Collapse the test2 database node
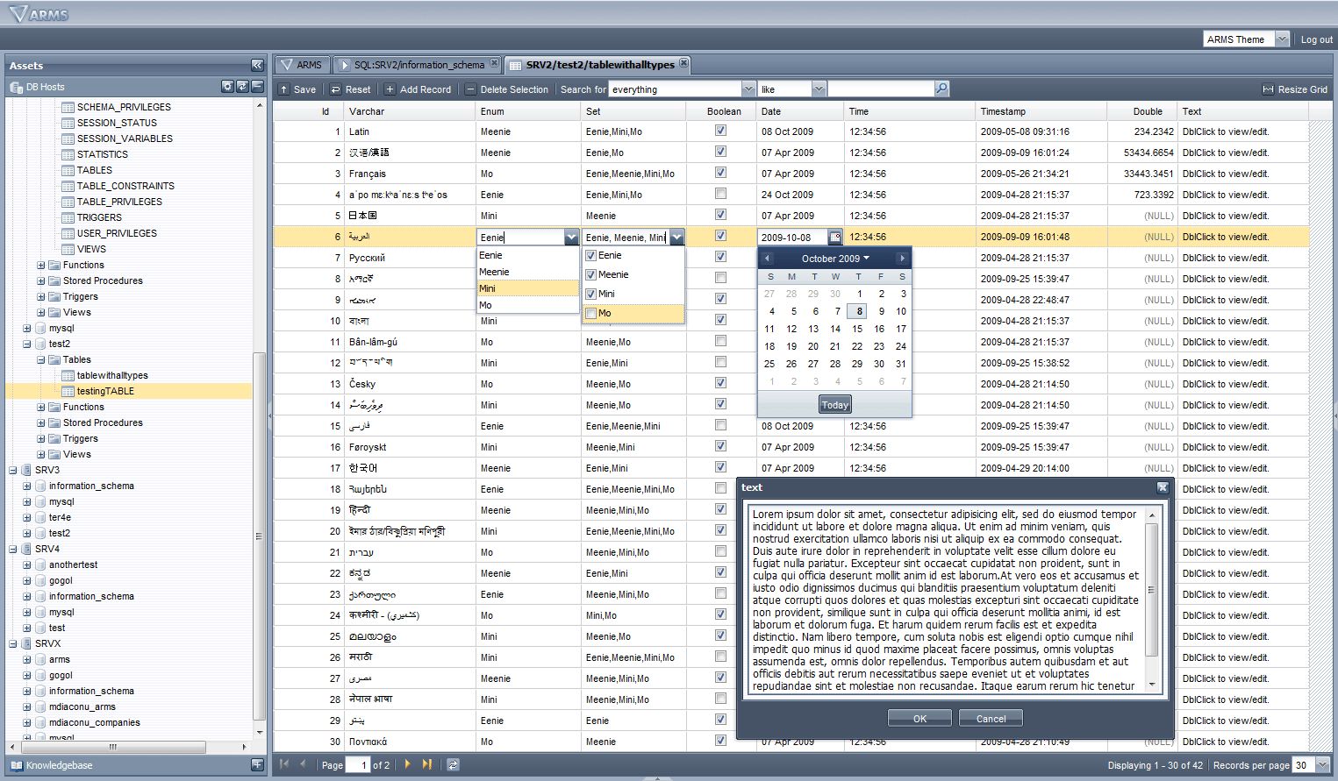The image size is (1338, 781). [x=27, y=344]
